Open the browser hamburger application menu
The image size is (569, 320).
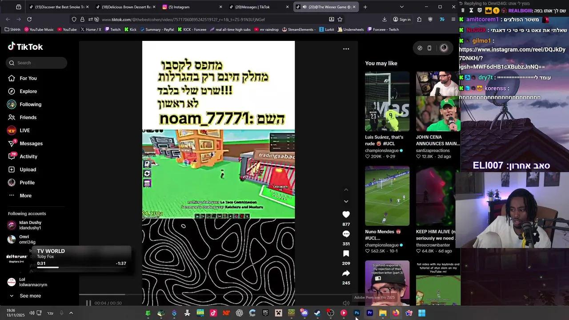coord(453,20)
